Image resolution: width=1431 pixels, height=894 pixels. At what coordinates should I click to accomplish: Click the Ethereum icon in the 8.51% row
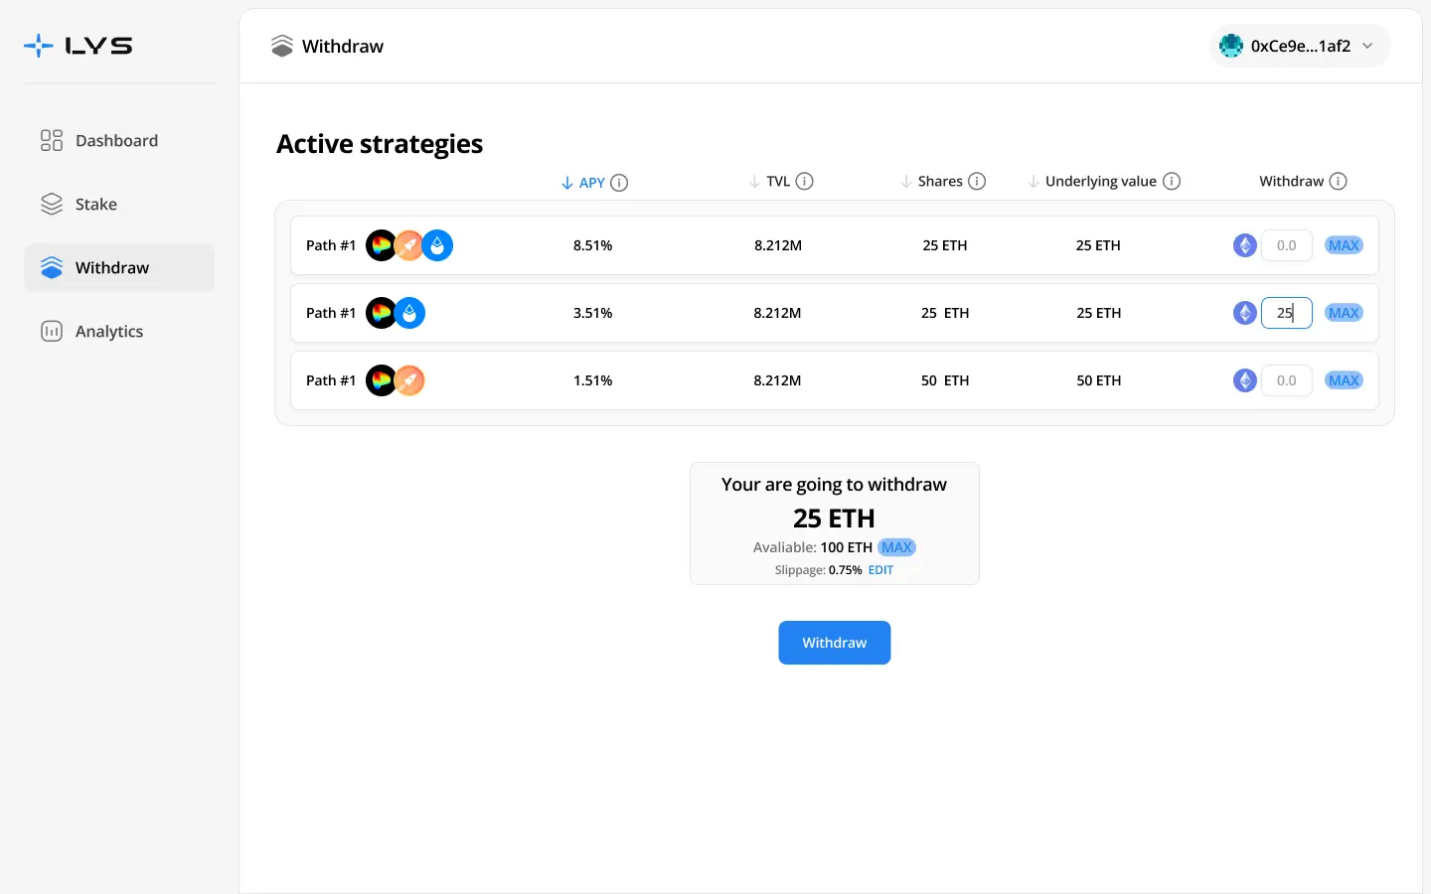coord(1244,245)
